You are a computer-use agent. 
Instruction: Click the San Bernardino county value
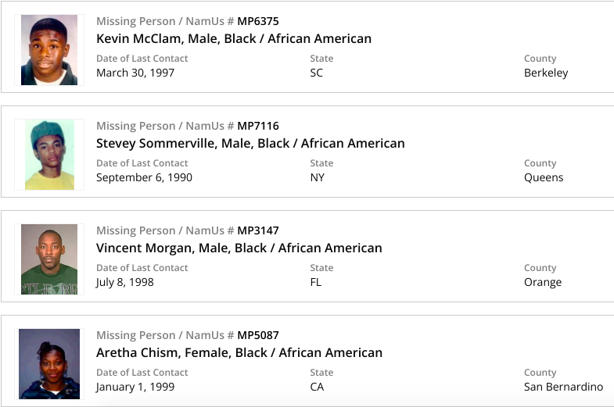563,387
